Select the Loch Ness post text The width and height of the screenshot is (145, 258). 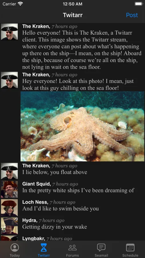[61, 209]
